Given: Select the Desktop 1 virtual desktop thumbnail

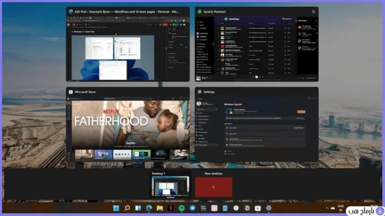Looking at the screenshot, I should (x=170, y=186).
